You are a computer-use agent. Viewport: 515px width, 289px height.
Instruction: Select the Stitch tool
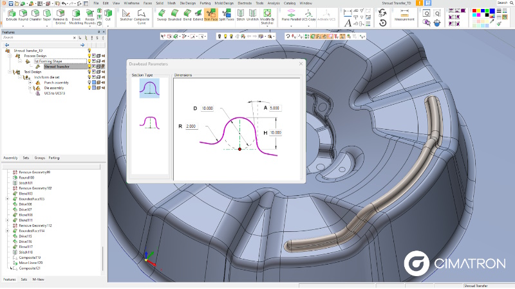click(241, 15)
